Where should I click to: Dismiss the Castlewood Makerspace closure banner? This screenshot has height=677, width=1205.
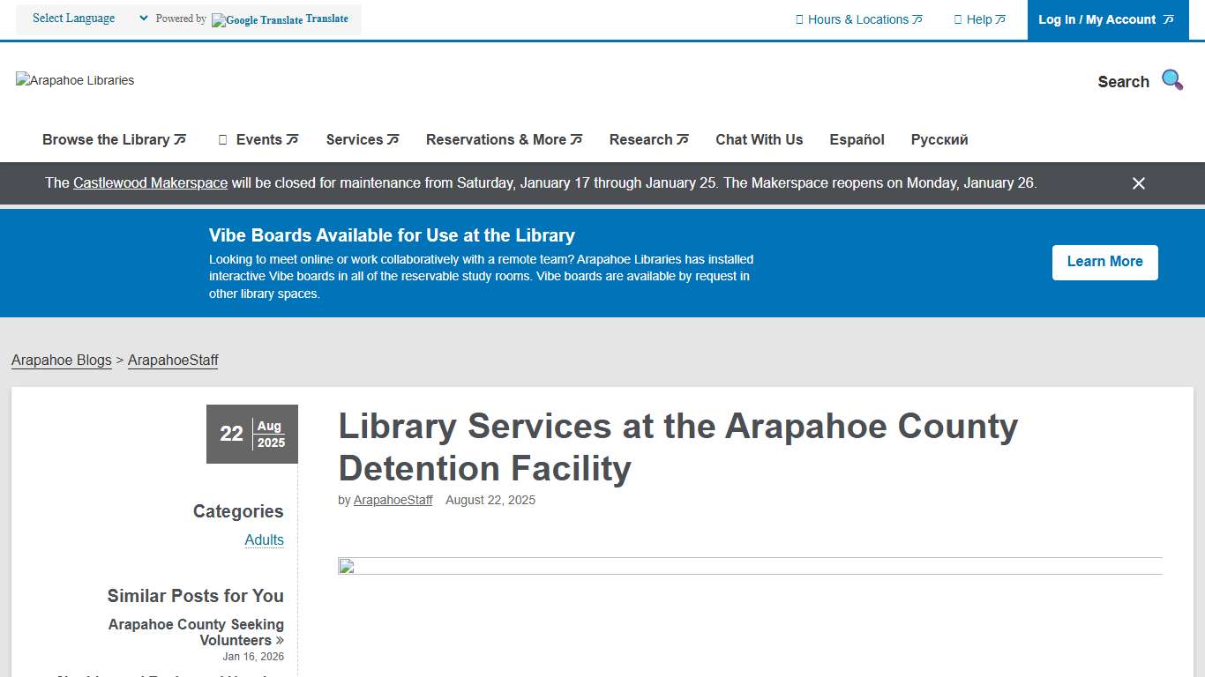tap(1138, 182)
